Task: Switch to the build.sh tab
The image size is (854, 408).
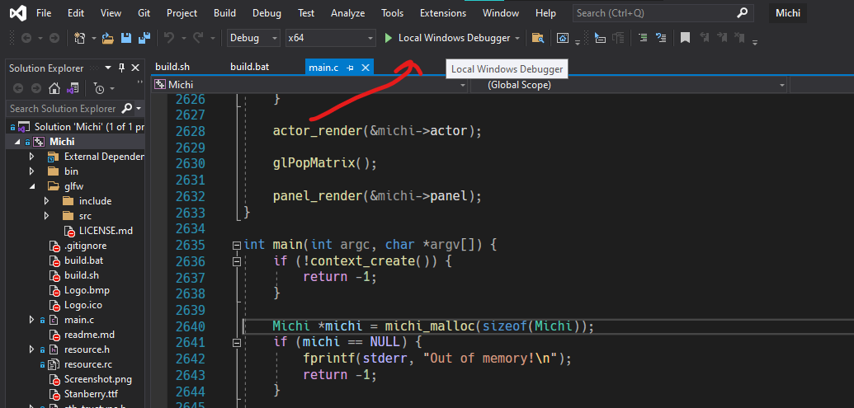Action: (172, 67)
